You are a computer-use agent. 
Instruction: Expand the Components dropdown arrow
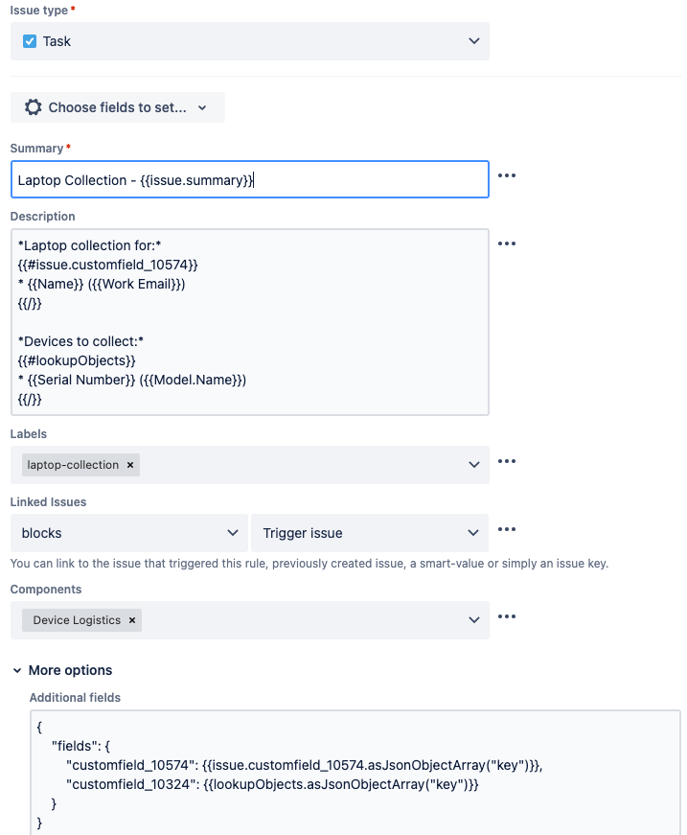pyautogui.click(x=473, y=620)
